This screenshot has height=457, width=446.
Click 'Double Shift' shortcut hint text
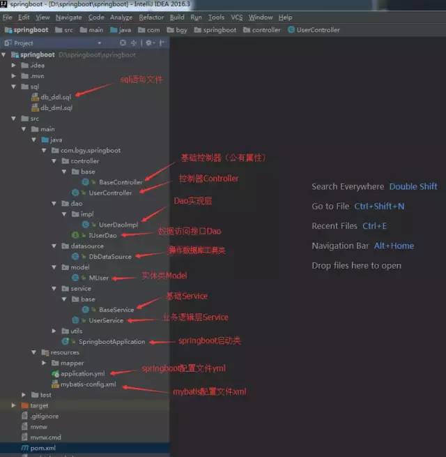tap(413, 186)
